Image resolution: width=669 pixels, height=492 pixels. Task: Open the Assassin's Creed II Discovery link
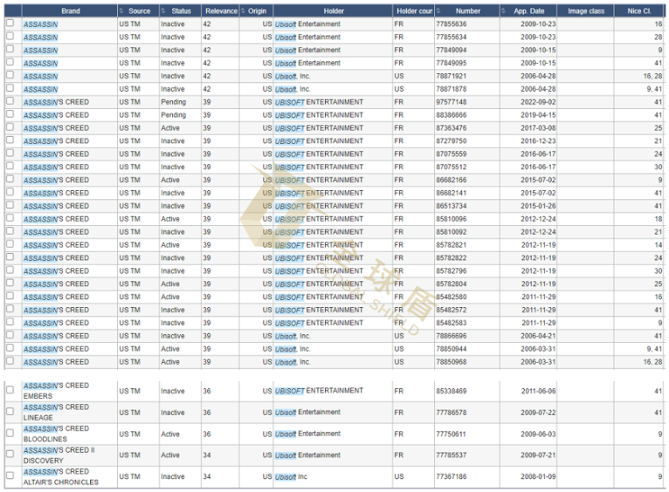coord(56,455)
